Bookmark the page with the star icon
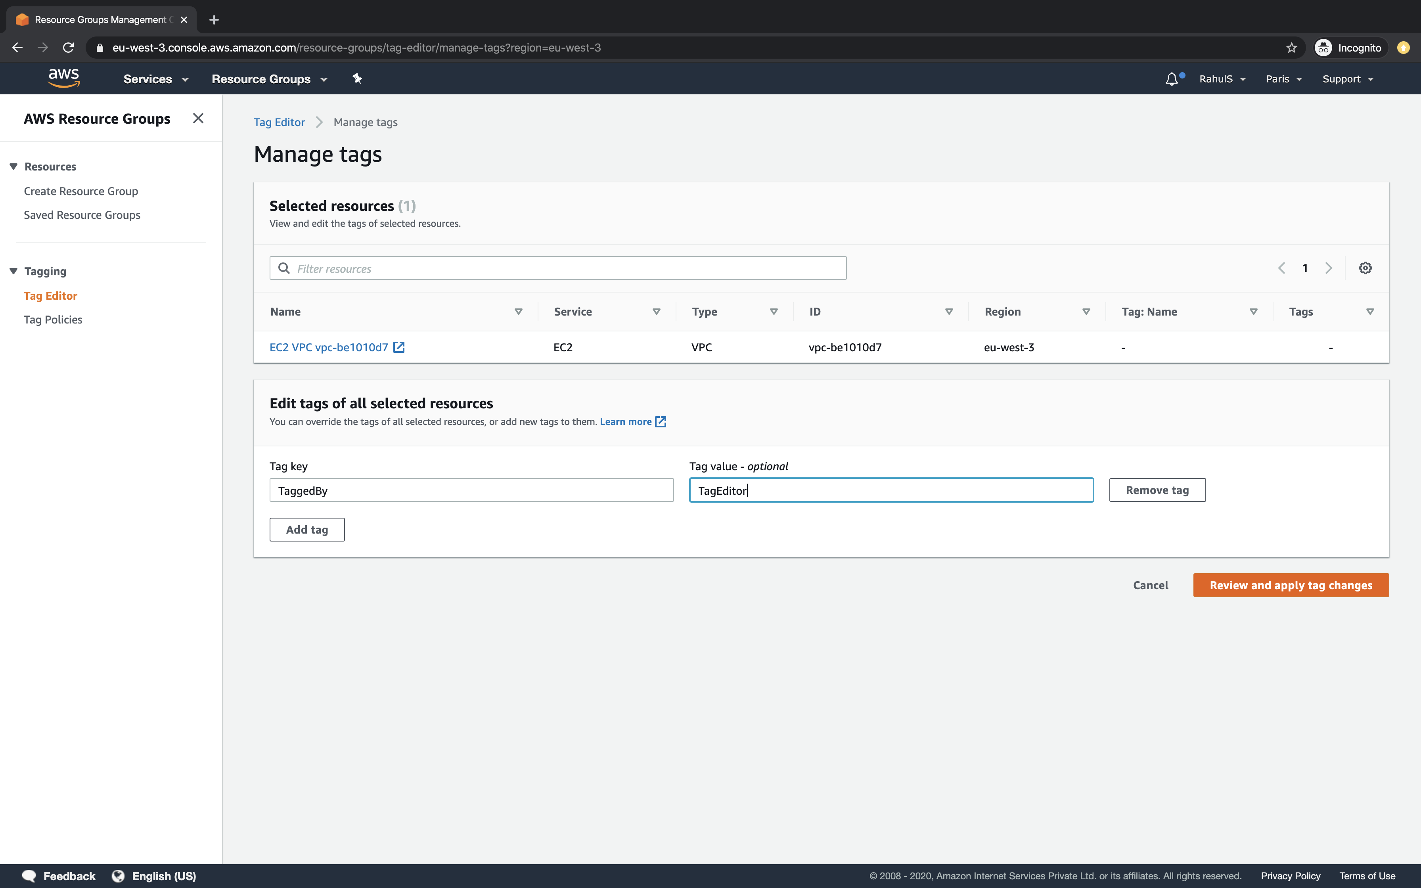The height and width of the screenshot is (888, 1421). pyautogui.click(x=1291, y=48)
